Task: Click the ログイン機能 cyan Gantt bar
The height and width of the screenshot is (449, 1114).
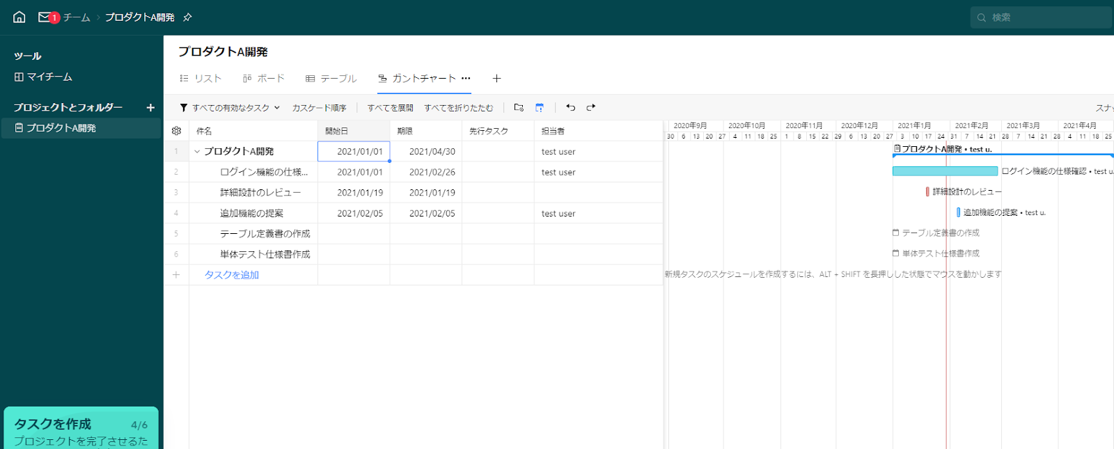Action: point(945,171)
